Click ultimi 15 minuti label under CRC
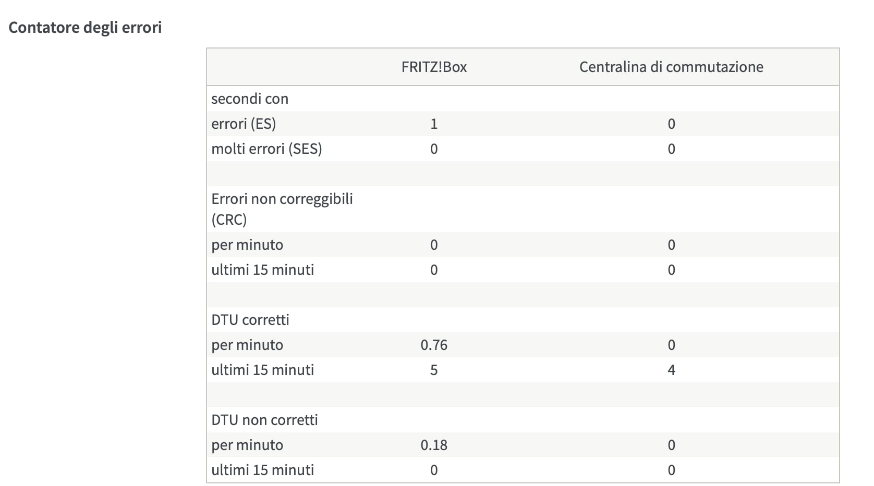The height and width of the screenshot is (486, 874). coord(263,270)
